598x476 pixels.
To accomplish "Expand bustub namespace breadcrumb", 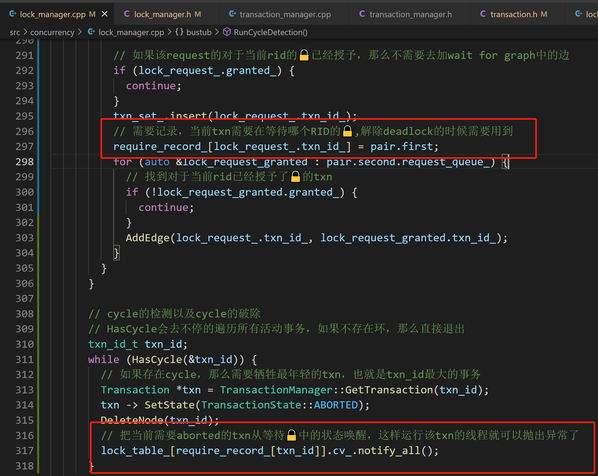I will click(x=199, y=32).
